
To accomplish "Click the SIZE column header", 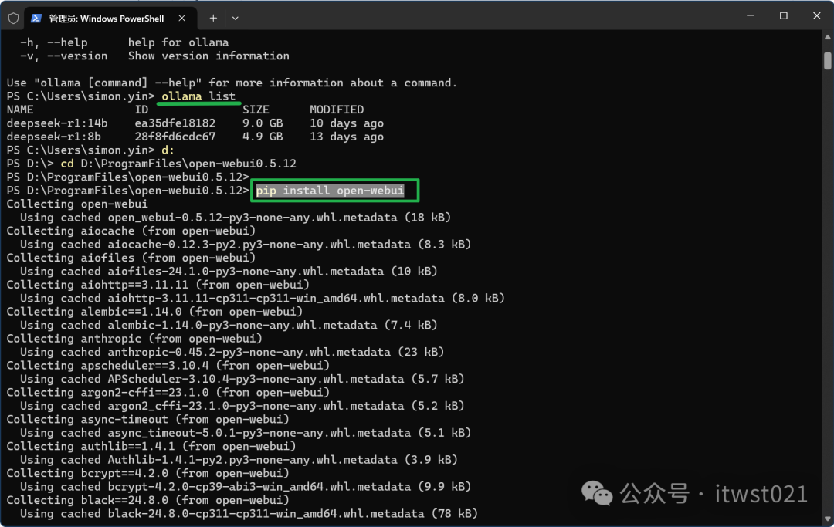I will pyautogui.click(x=256, y=110).
